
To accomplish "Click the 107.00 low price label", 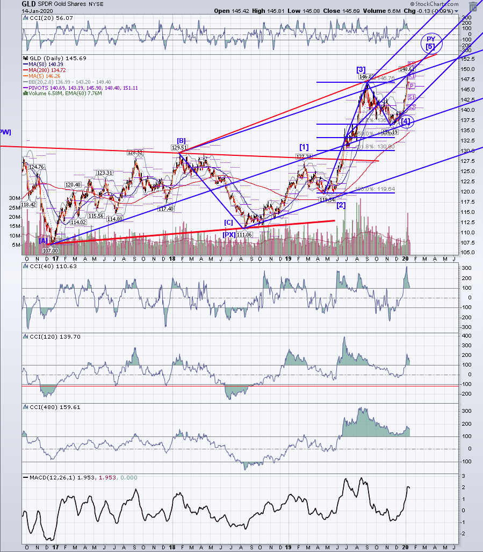I will (x=51, y=250).
